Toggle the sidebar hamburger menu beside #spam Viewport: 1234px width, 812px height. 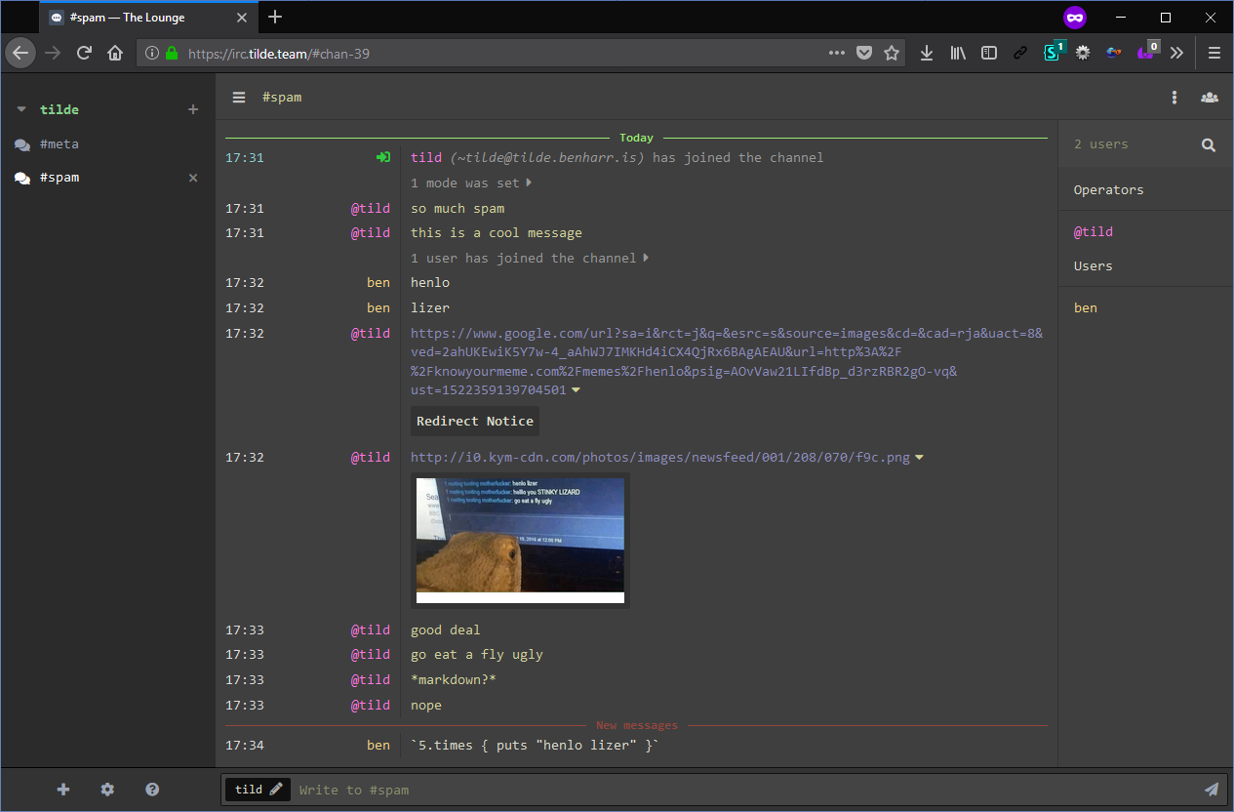tap(238, 98)
